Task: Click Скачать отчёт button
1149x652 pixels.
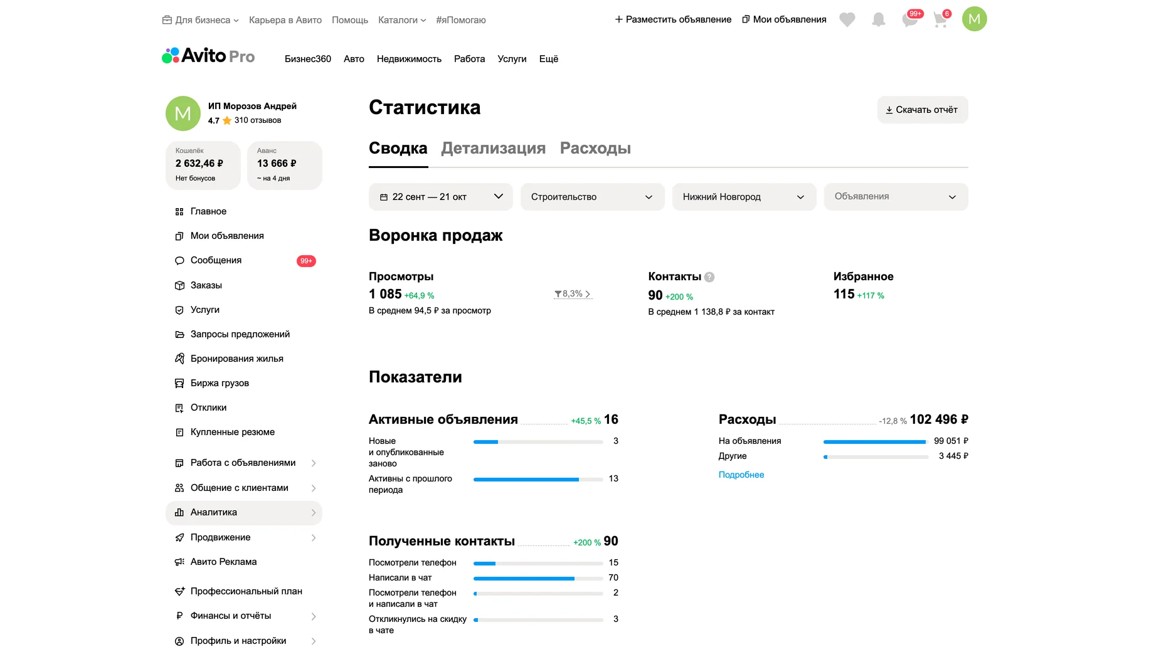Action: pos(923,110)
